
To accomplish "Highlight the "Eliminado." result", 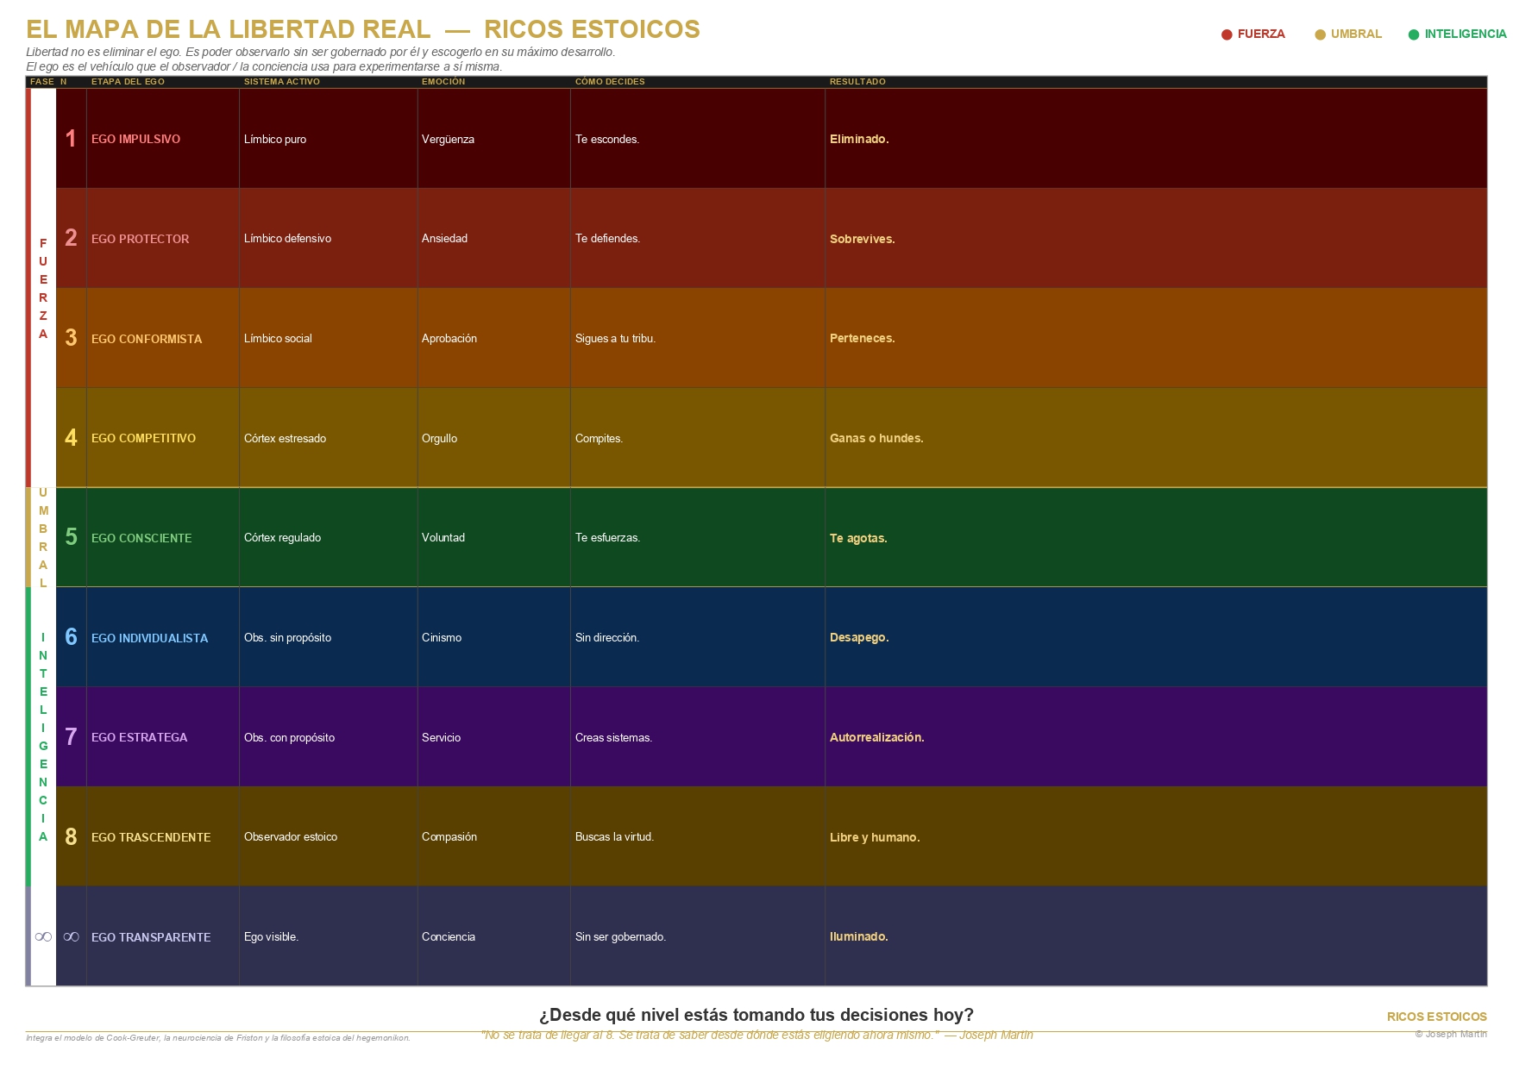I will coord(859,139).
